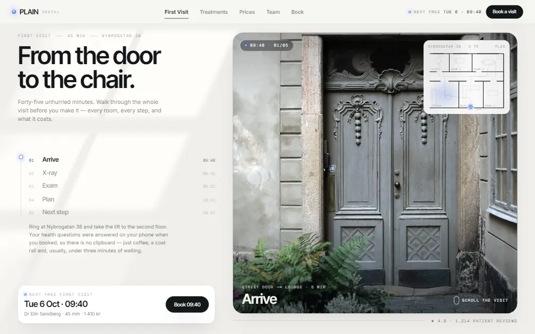Click the circle node on the visit timeline
Viewport: 535px width, 334px height.
[x=21, y=157]
